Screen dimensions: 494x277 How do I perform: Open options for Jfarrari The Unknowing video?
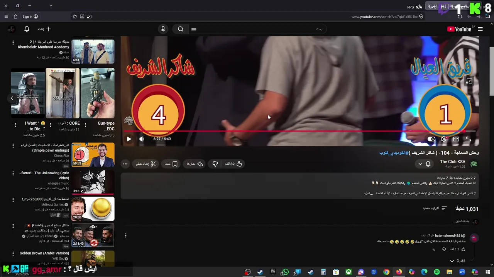coord(13,173)
